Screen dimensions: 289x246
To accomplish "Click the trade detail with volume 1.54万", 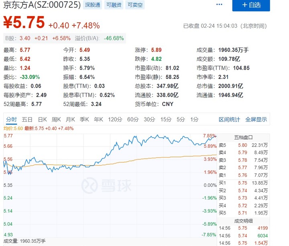I will tap(243, 243).
